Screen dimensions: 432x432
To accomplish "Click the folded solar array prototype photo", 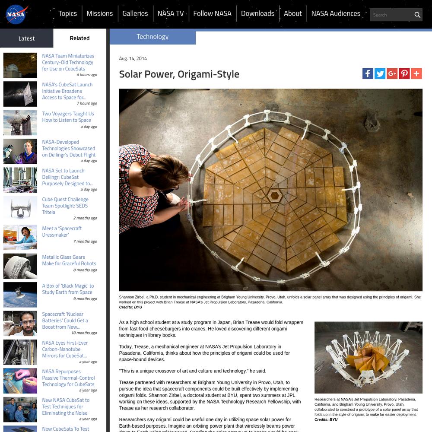I will click(x=368, y=357).
